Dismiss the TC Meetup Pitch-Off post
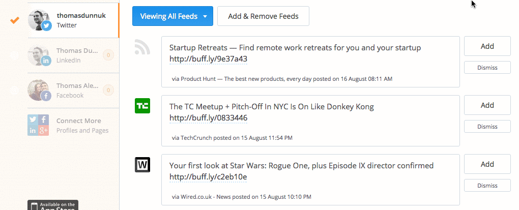519x210 pixels. tap(487, 126)
